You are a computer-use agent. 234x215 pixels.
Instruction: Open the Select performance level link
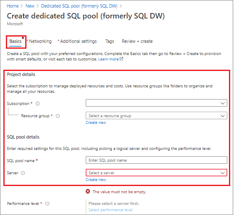pos(110,210)
